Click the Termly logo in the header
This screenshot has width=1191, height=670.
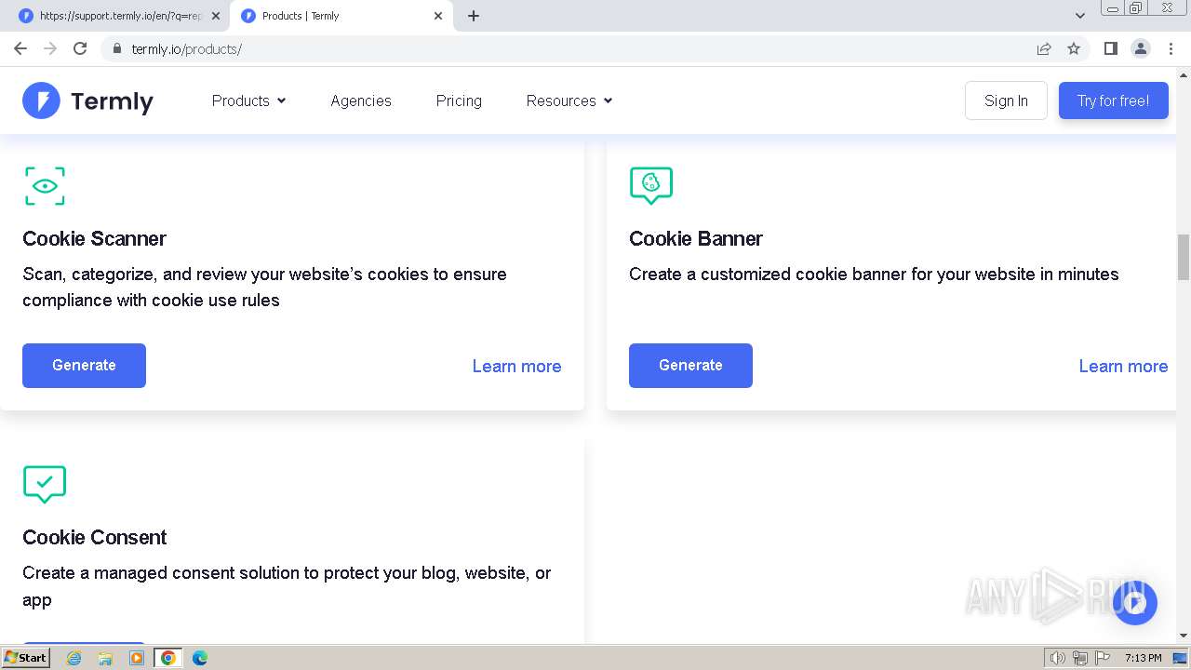pos(87,100)
